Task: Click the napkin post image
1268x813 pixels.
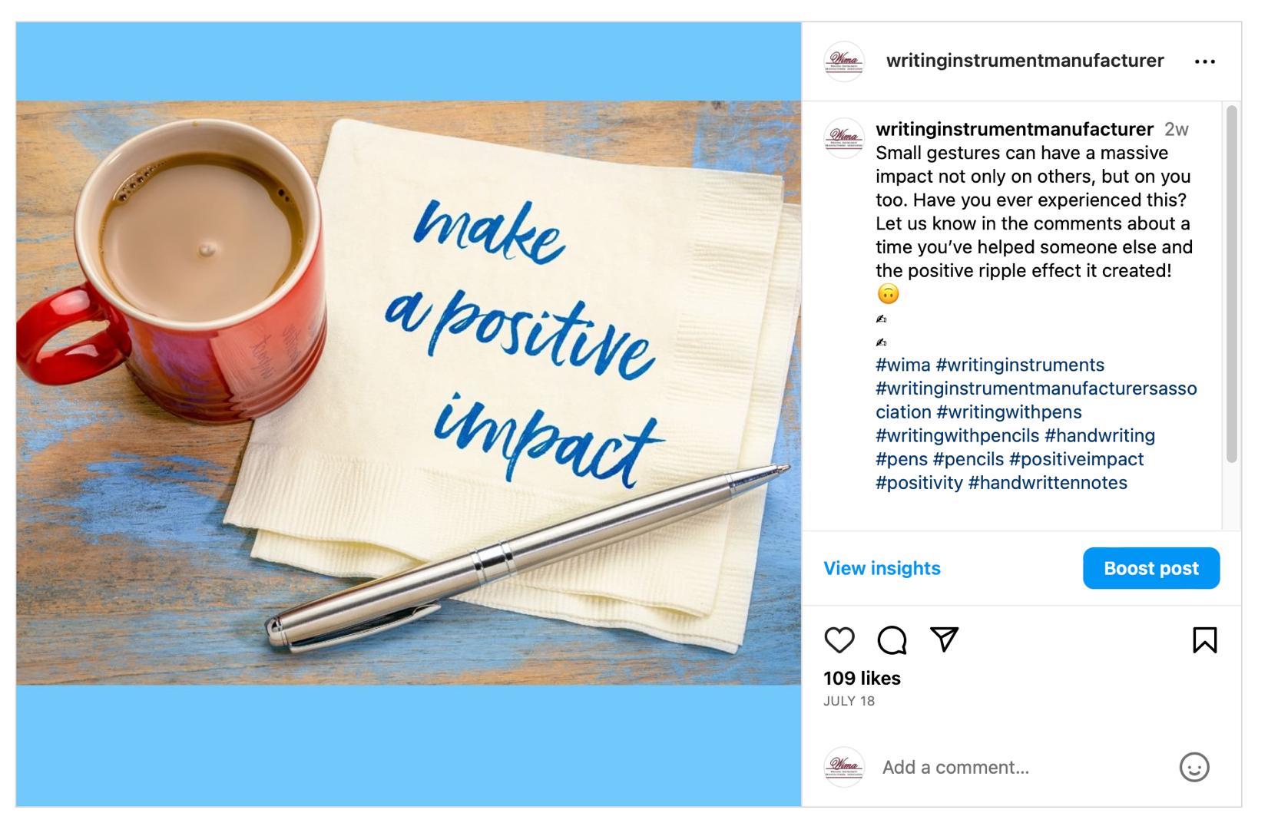Action: point(409,393)
